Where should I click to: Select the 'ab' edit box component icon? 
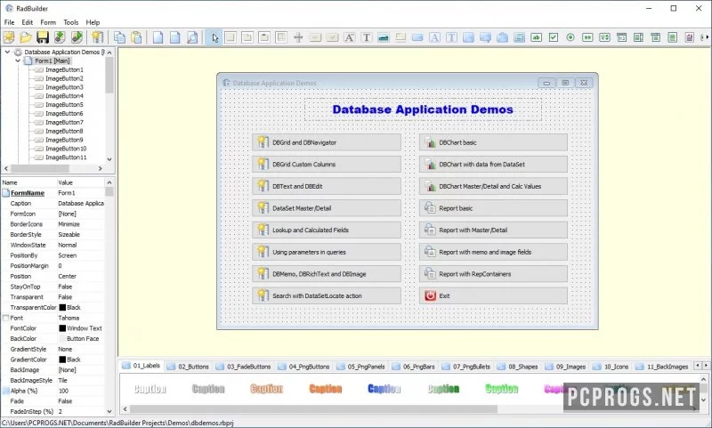[537, 37]
